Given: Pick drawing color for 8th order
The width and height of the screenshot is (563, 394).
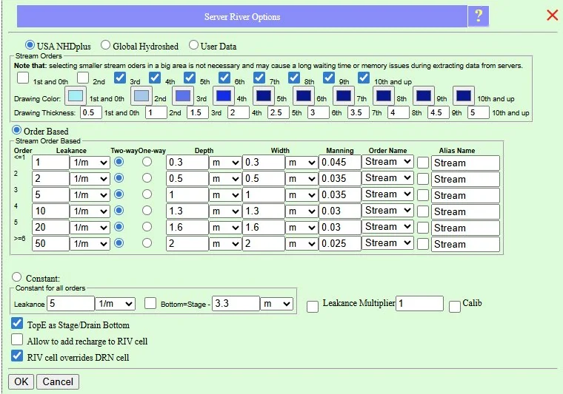Looking at the screenshot, I should click(x=384, y=96).
